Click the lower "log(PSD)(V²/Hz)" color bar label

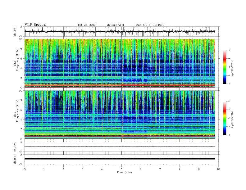232,120
